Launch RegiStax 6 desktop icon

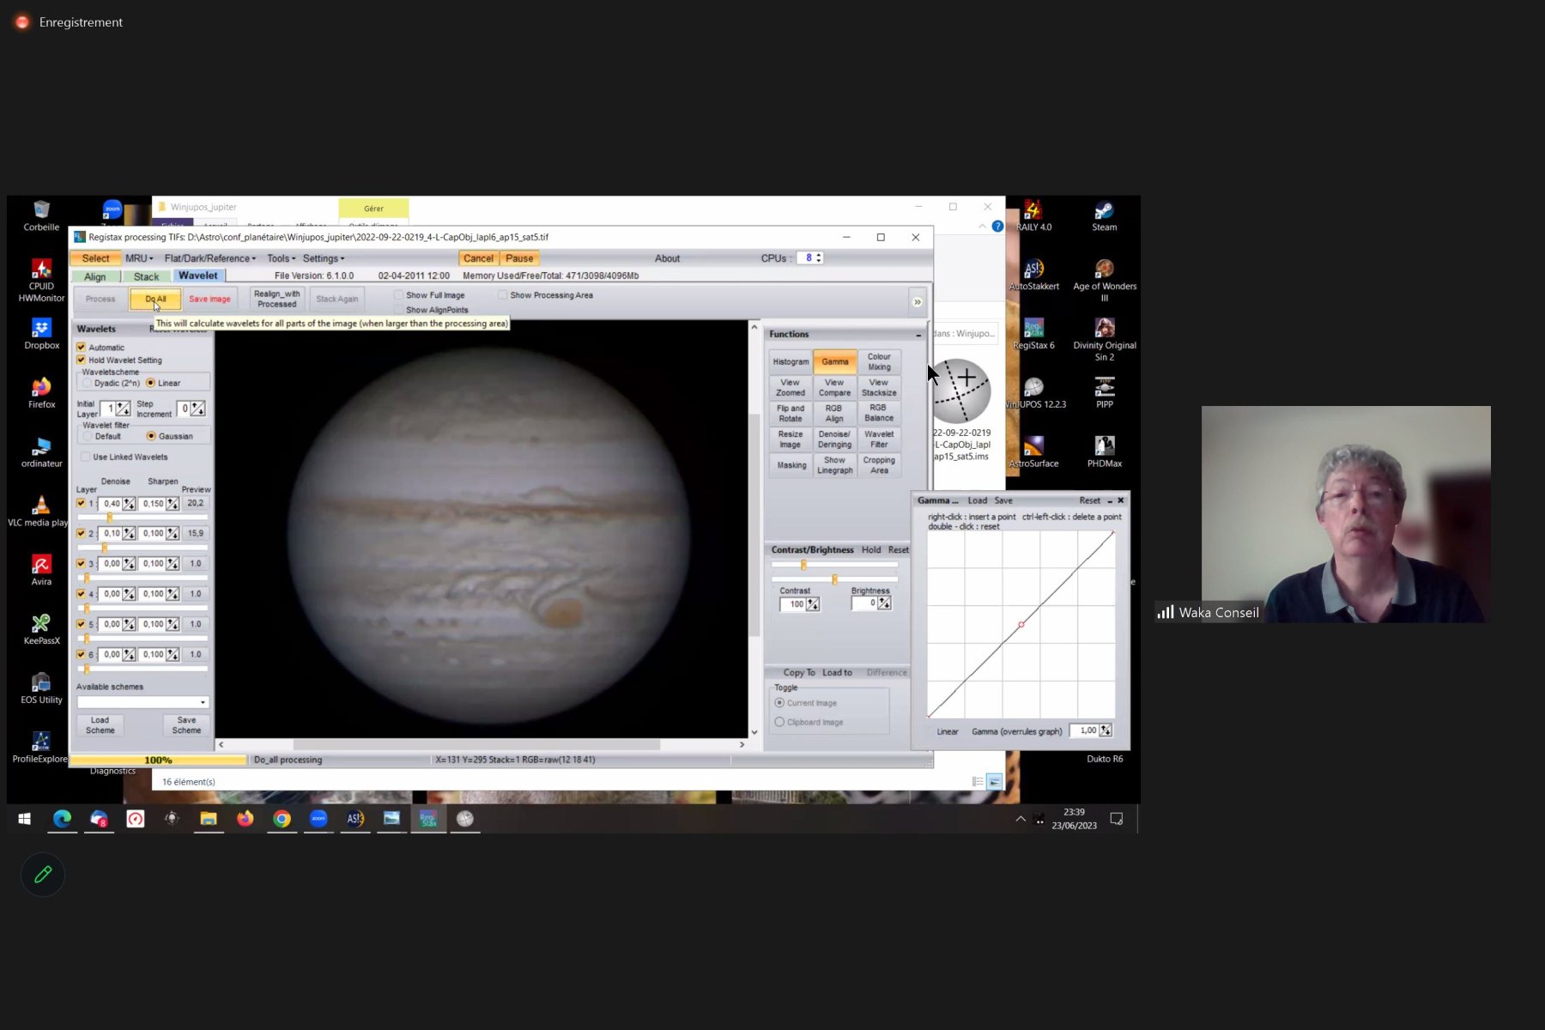[1033, 334]
